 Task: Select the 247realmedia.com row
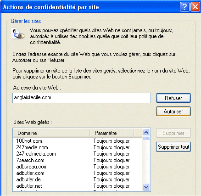78,154
